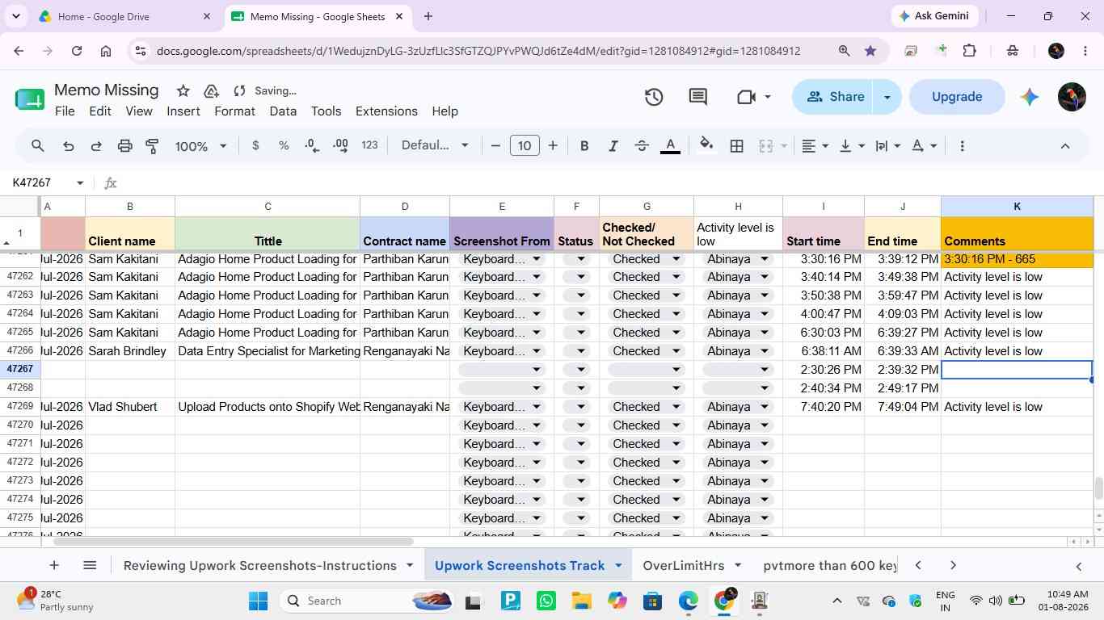Open the comments speech bubble icon
1104x620 pixels.
pos(698,97)
